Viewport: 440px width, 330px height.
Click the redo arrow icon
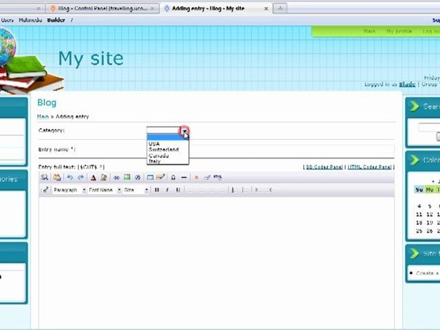pyautogui.click(x=81, y=177)
